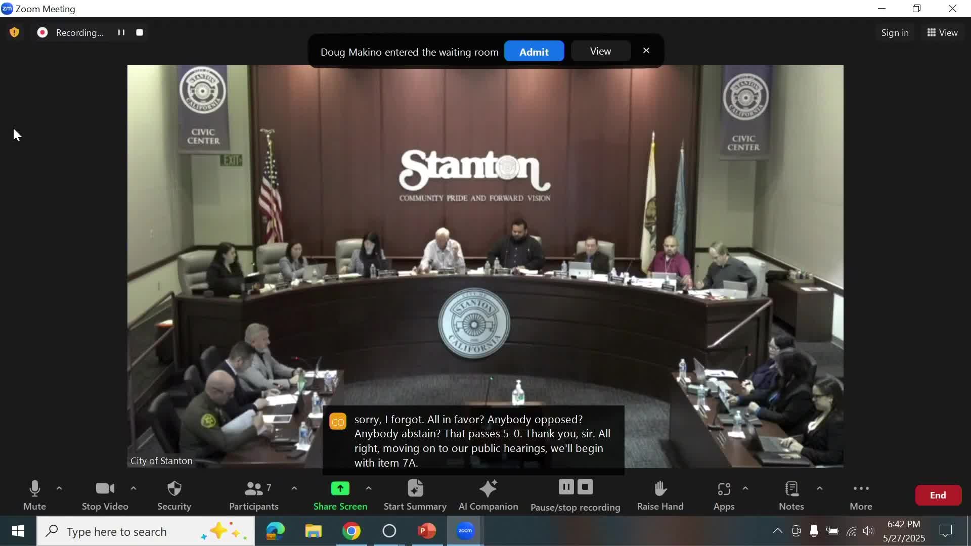Open the Participants panel
Screen dimensions: 971x546
[x=254, y=494]
